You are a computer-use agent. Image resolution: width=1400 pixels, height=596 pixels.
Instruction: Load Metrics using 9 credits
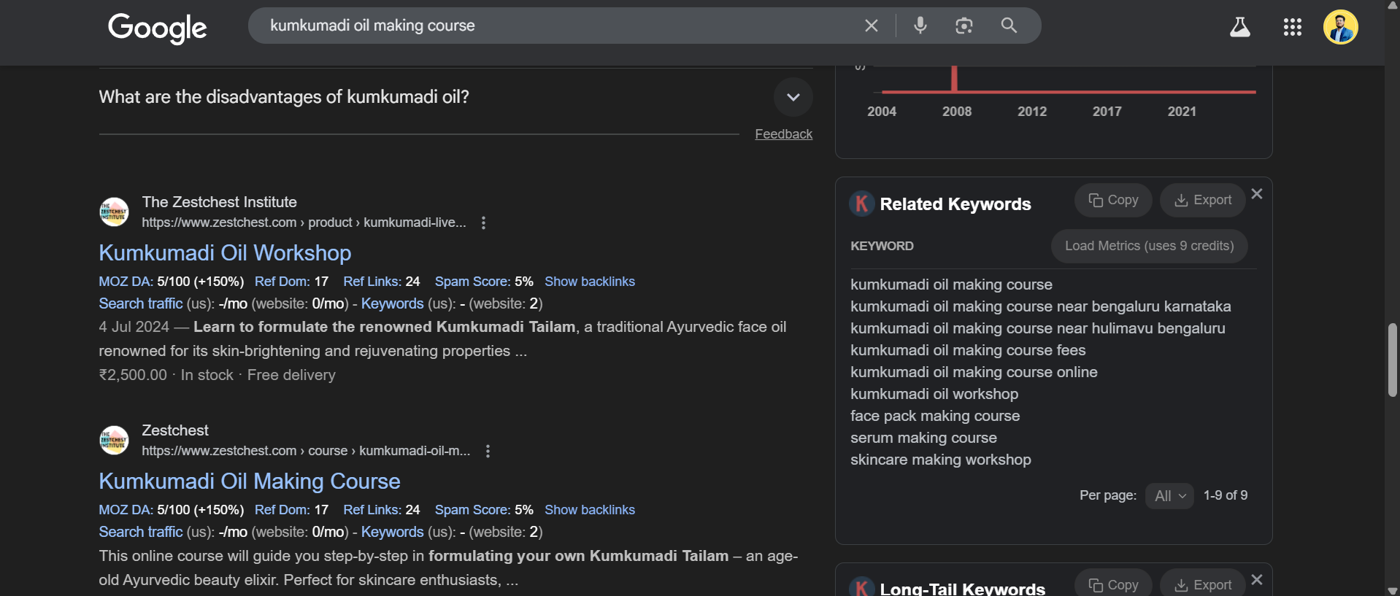coord(1149,246)
